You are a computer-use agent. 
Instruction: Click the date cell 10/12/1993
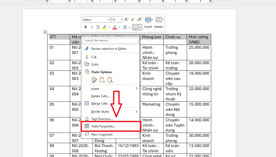click(128, 148)
